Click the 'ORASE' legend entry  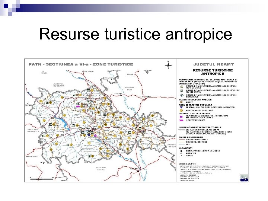coord(189,156)
